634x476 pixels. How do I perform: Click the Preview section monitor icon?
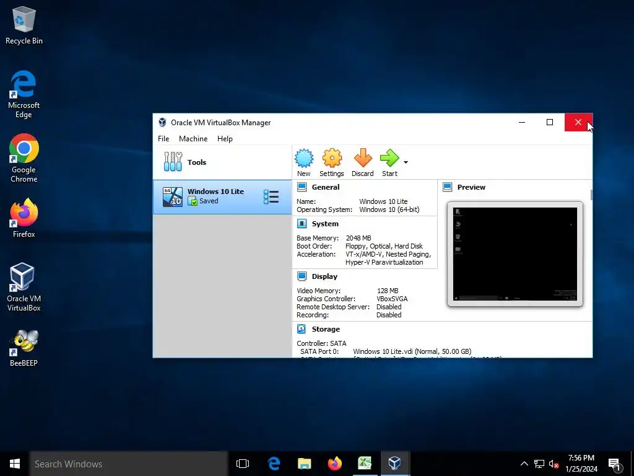(447, 187)
